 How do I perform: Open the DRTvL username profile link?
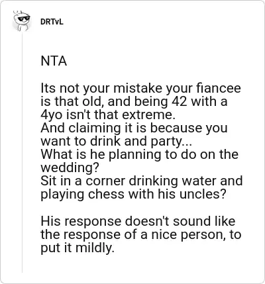[x=52, y=22]
